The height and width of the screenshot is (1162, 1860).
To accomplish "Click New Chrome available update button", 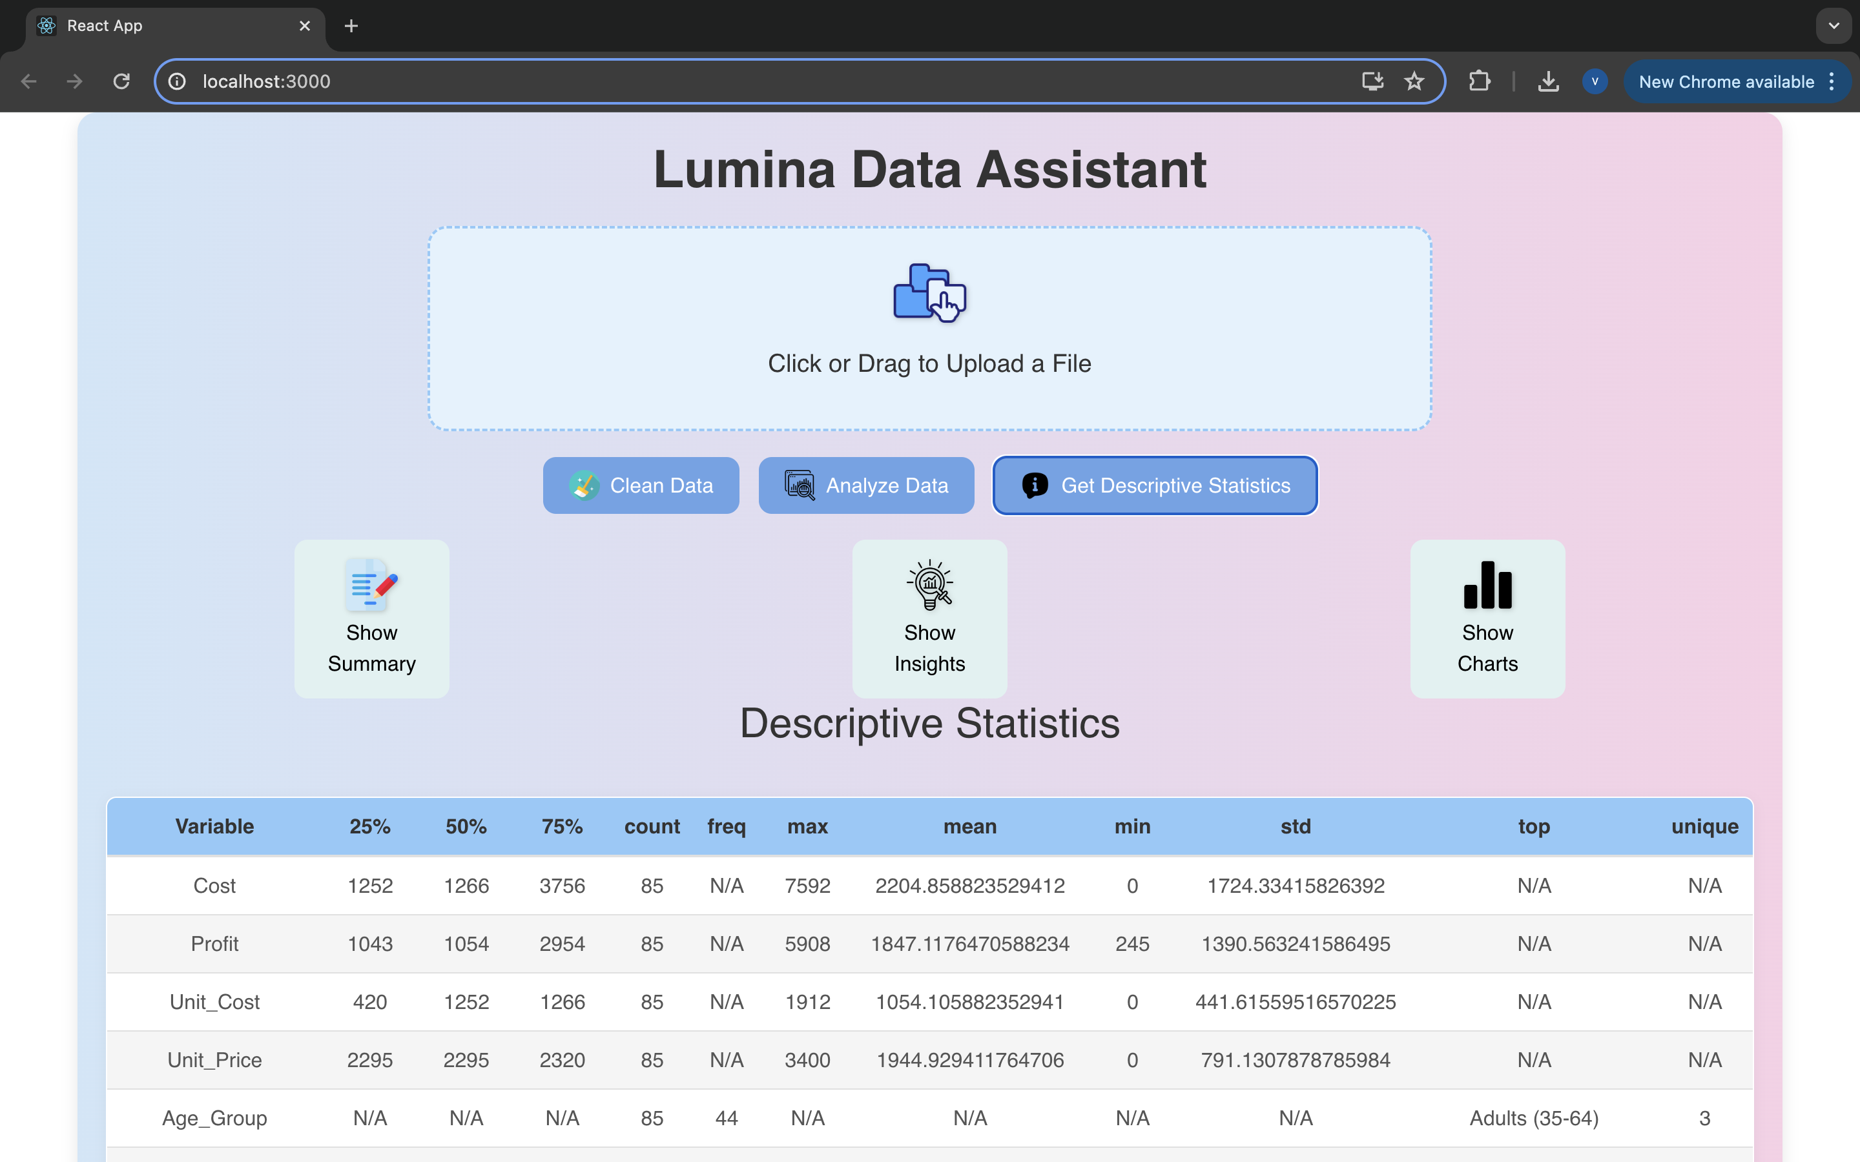I will point(1726,81).
